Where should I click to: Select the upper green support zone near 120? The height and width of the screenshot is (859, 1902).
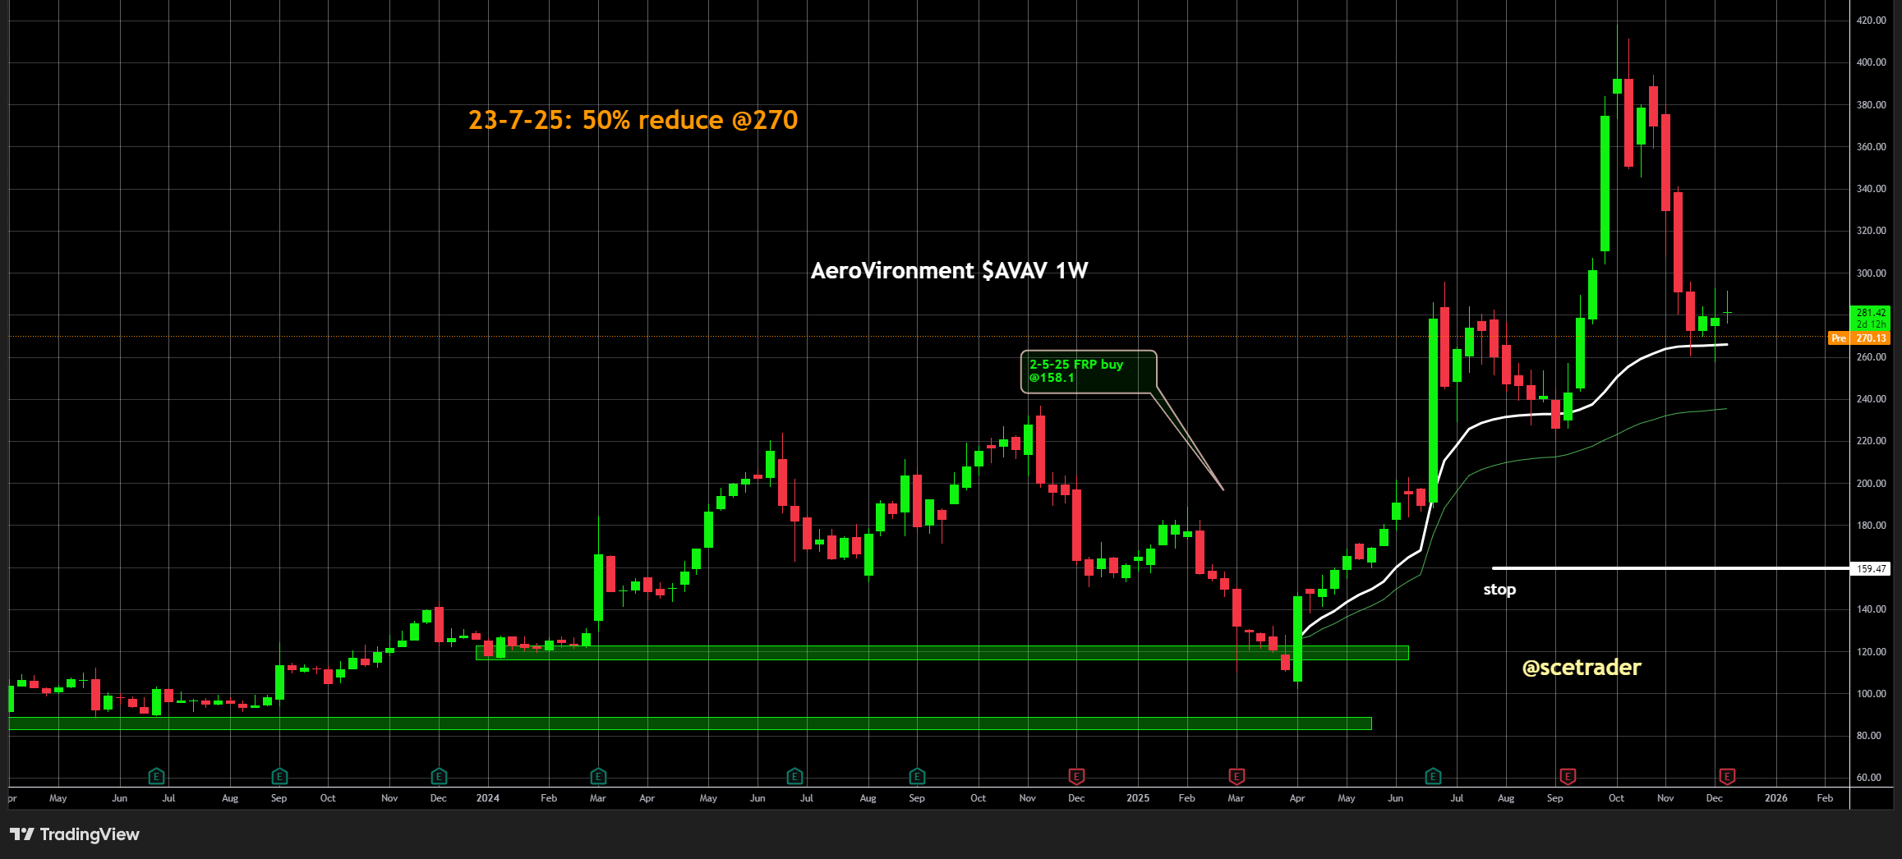(x=942, y=653)
